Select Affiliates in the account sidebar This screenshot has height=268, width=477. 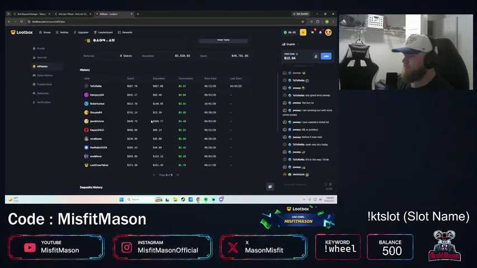(46, 66)
